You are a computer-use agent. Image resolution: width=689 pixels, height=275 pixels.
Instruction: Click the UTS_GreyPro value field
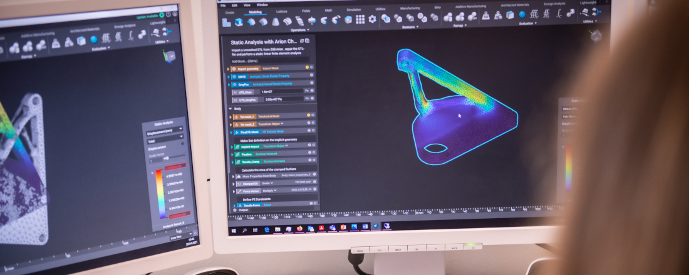pyautogui.click(x=283, y=99)
